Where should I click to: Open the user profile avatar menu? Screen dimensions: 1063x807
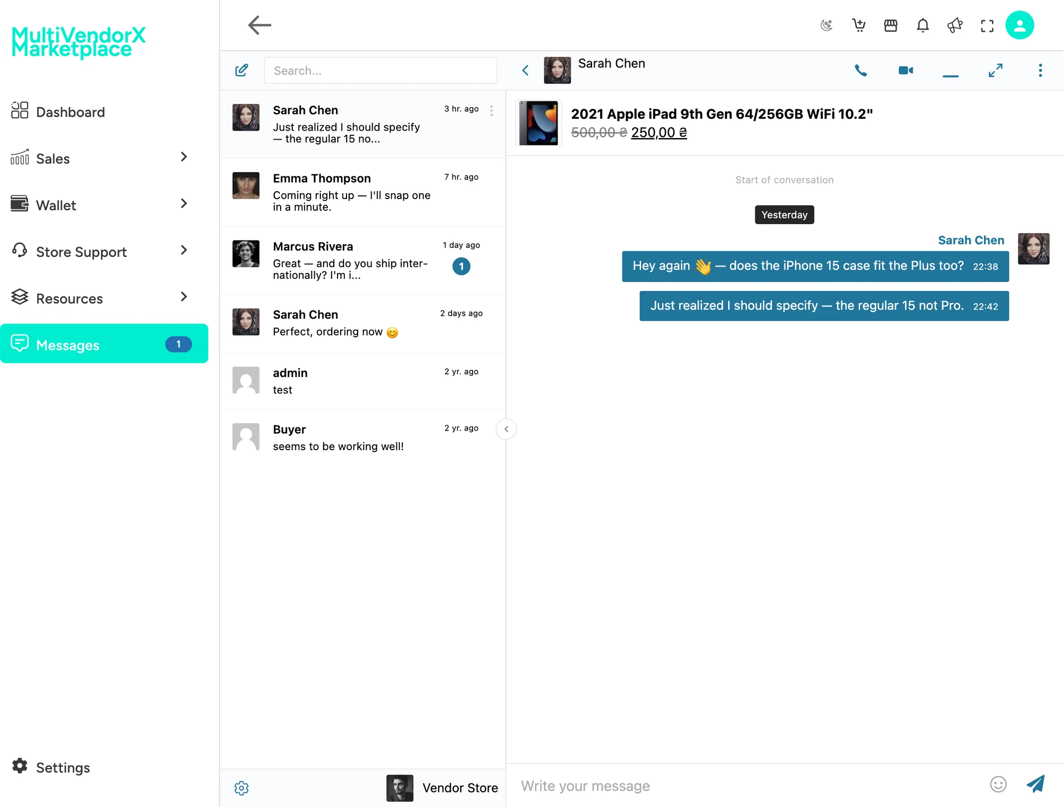click(x=1019, y=25)
